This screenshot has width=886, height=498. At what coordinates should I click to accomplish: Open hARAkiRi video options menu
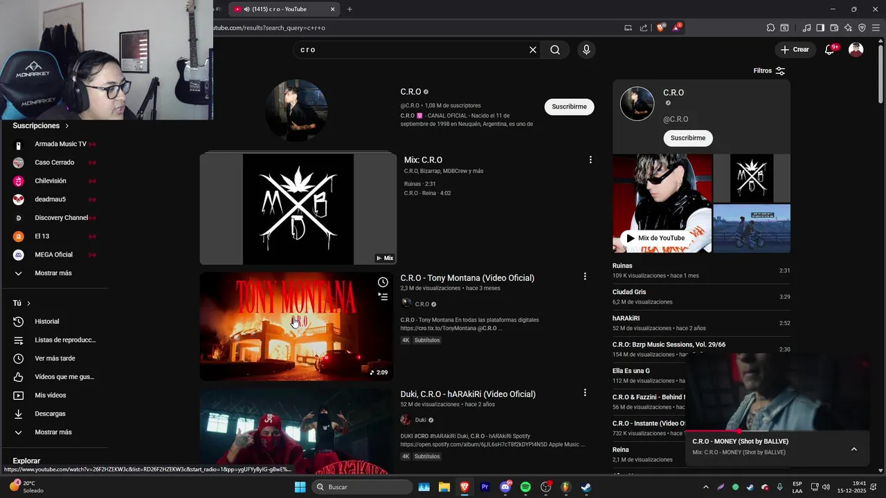[x=585, y=393]
